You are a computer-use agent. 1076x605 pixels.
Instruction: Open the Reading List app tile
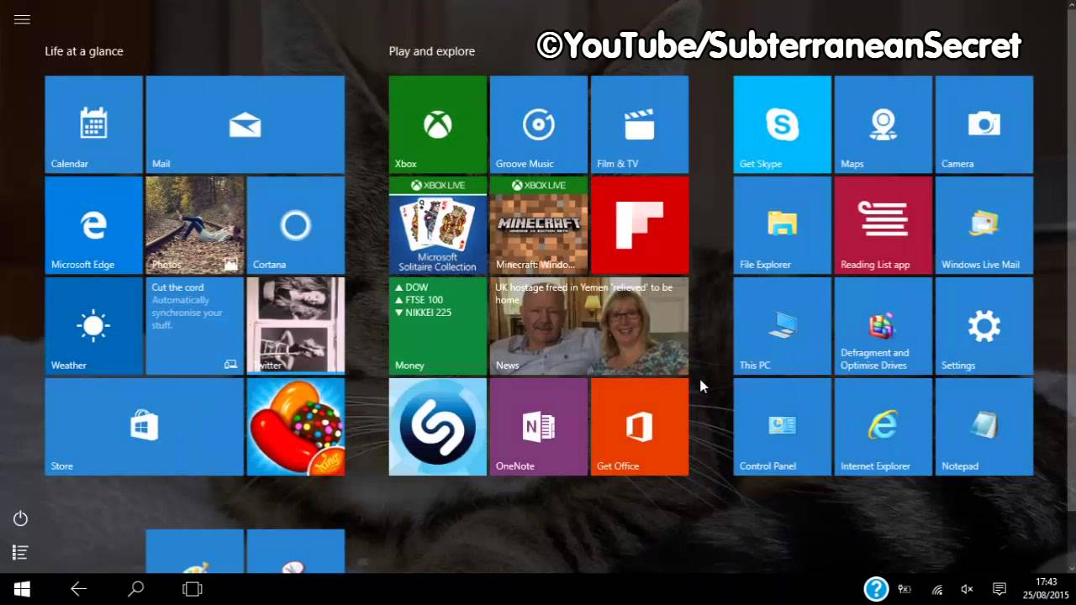pos(883,225)
